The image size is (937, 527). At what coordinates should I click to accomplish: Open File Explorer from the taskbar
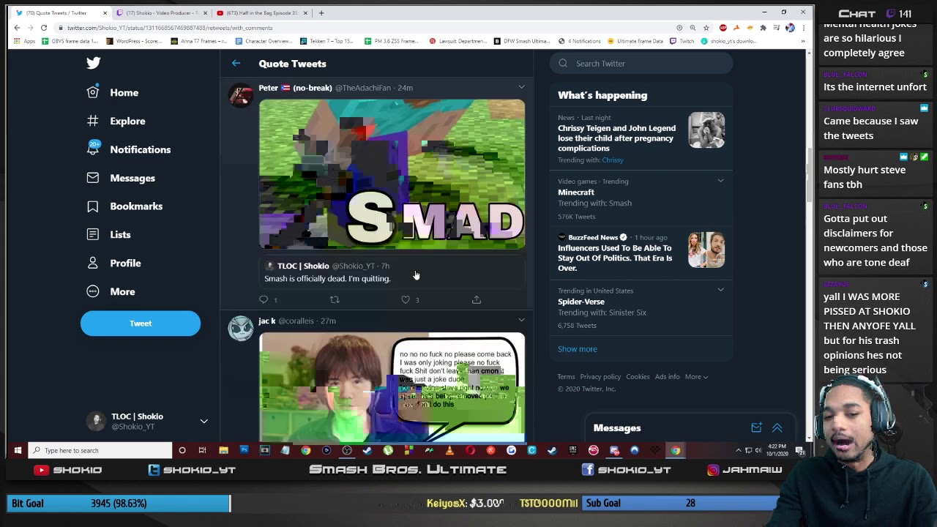(223, 450)
